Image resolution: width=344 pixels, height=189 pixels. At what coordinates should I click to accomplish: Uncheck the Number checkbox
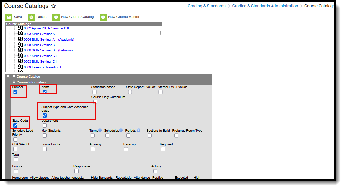pyautogui.click(x=15, y=92)
